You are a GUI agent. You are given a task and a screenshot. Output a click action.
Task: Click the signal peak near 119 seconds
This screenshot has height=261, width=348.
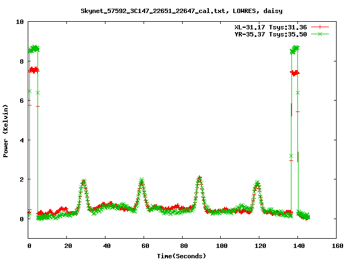pos(257,184)
